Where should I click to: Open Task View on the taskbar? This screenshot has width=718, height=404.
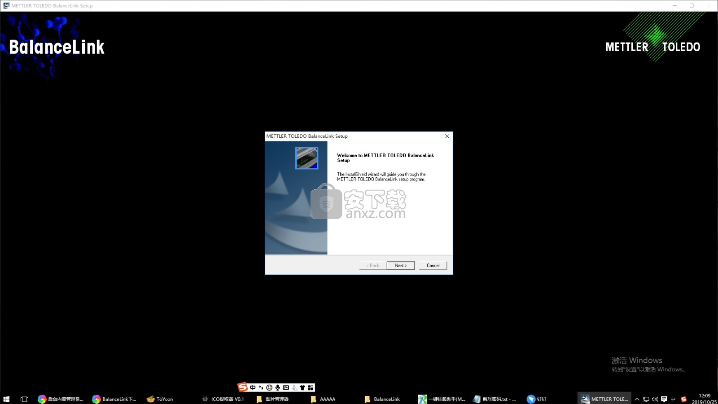point(24,399)
